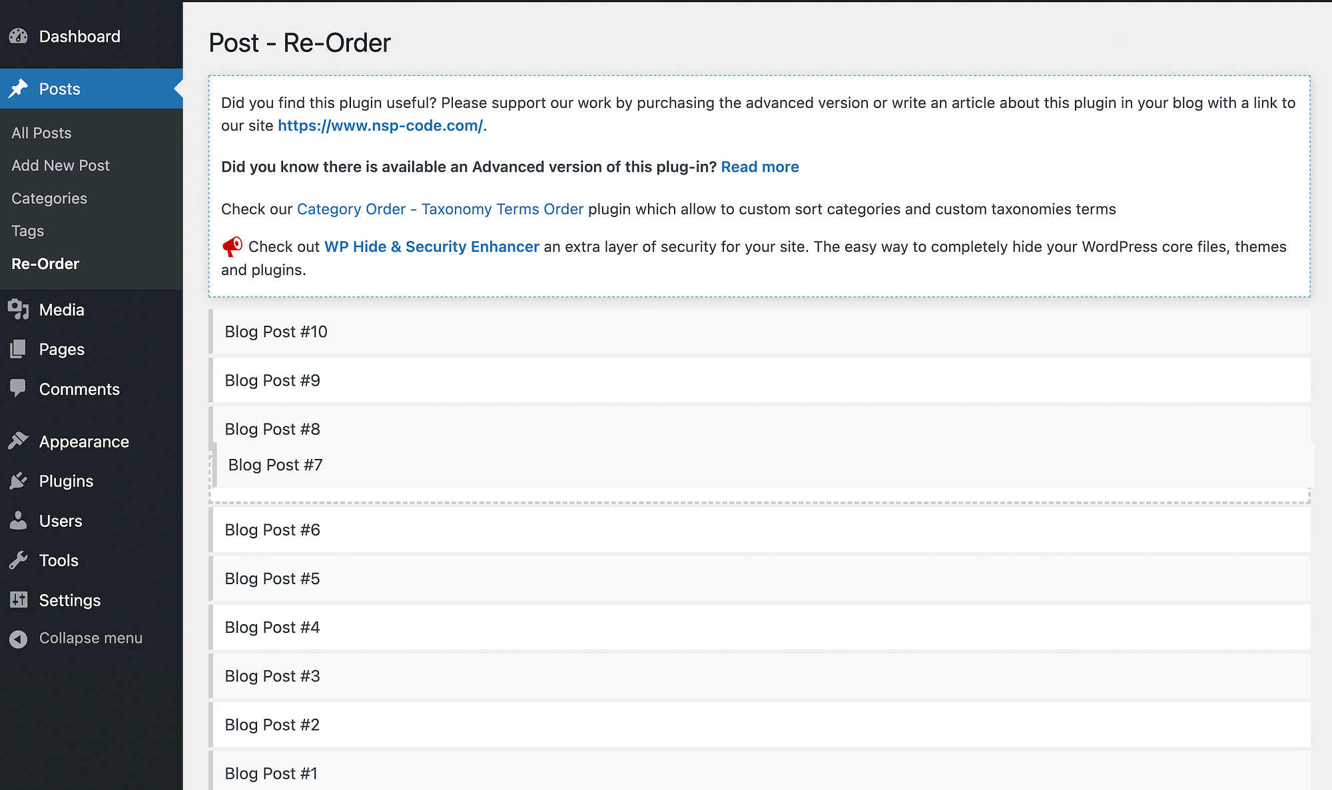Viewport: 1332px width, 790px height.
Task: Expand Tags under Posts sidebar
Action: pos(27,230)
